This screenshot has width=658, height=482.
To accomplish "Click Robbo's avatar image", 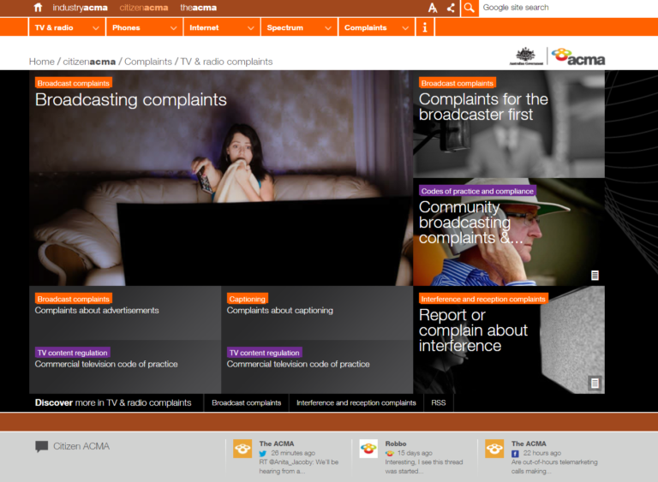I will click(368, 449).
